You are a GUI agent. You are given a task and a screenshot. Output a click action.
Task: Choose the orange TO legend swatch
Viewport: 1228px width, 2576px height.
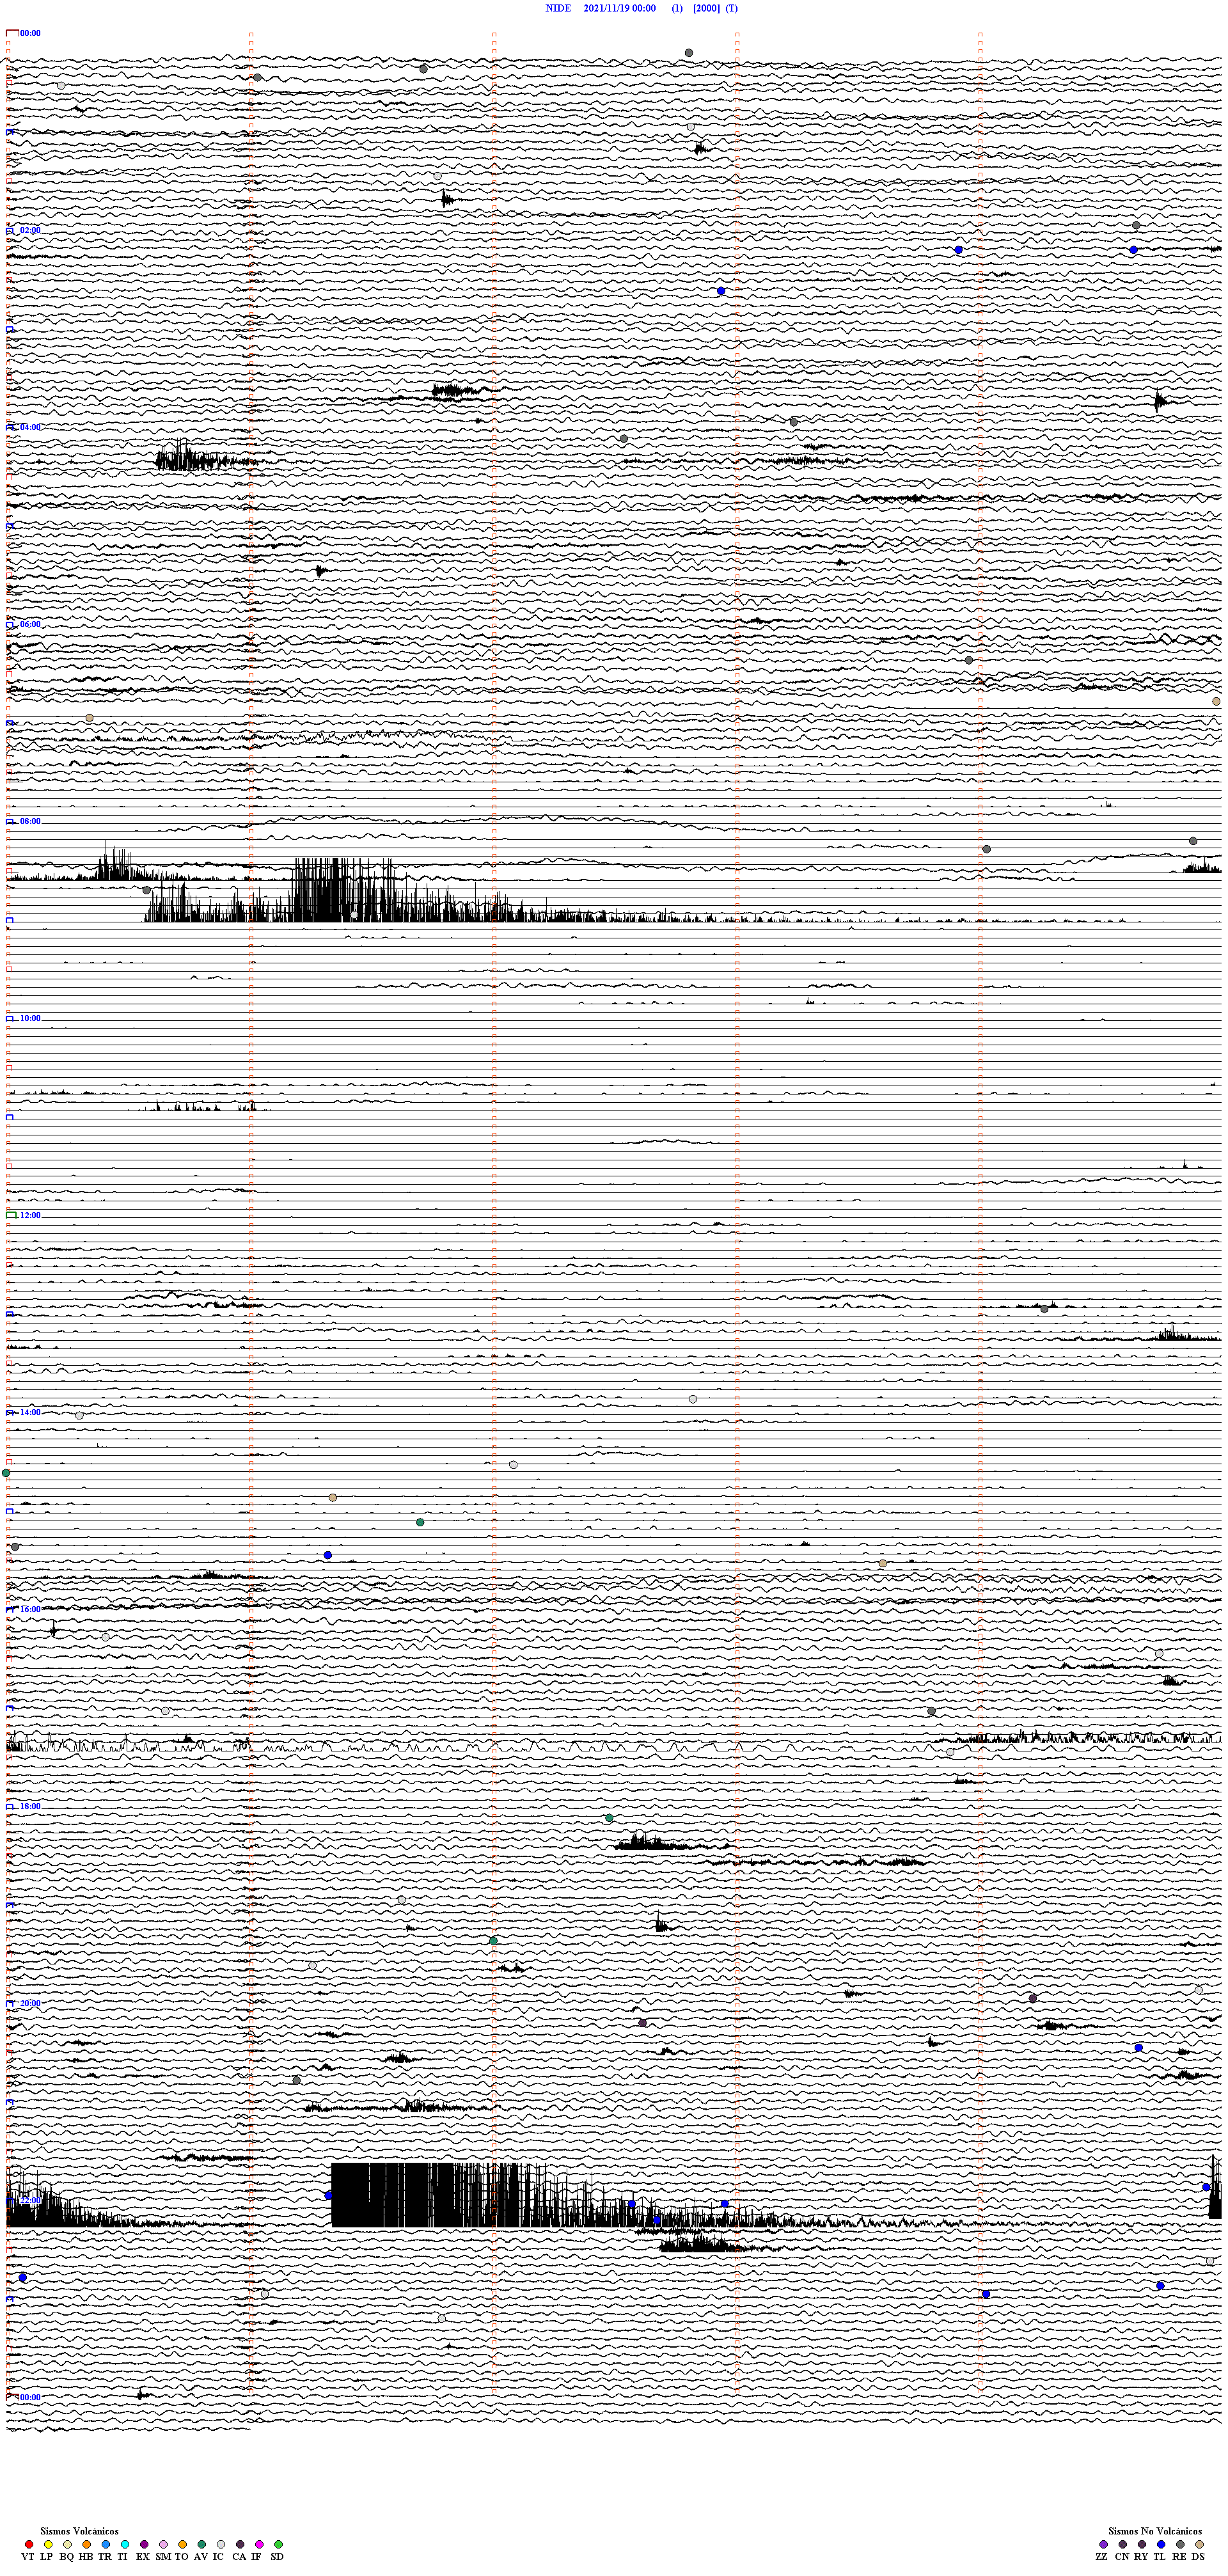pos(182,2544)
